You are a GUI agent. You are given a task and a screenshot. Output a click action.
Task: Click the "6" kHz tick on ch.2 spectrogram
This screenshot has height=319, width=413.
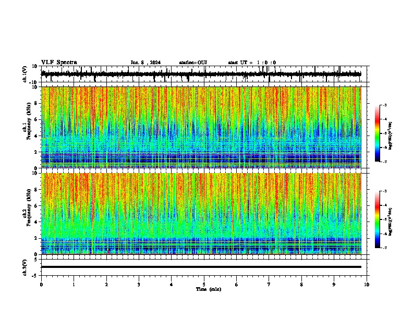click(x=36, y=205)
